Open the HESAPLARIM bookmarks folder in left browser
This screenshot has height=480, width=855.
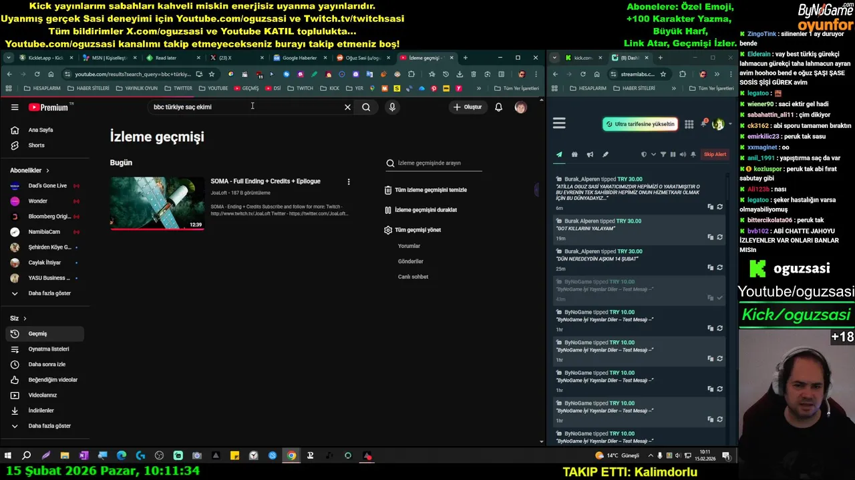point(42,88)
